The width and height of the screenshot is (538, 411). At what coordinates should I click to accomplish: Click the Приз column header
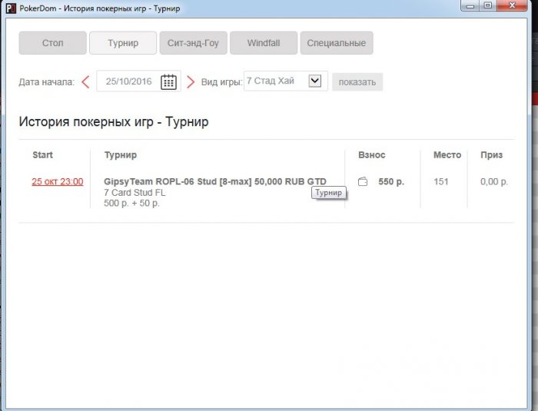[491, 155]
